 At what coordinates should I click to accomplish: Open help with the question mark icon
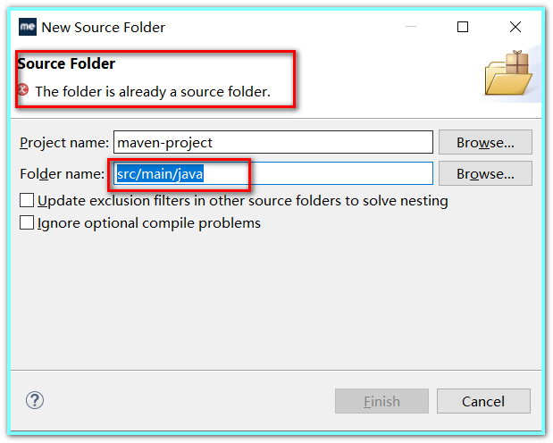tap(35, 400)
